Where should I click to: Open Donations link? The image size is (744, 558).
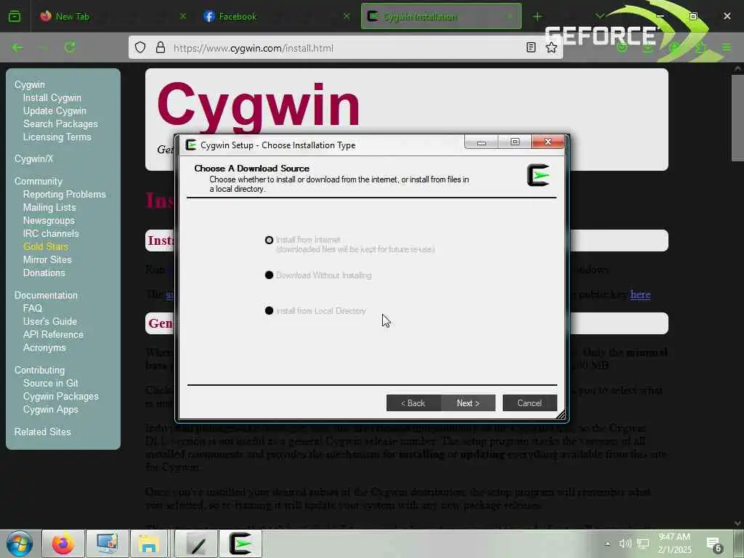(x=44, y=273)
